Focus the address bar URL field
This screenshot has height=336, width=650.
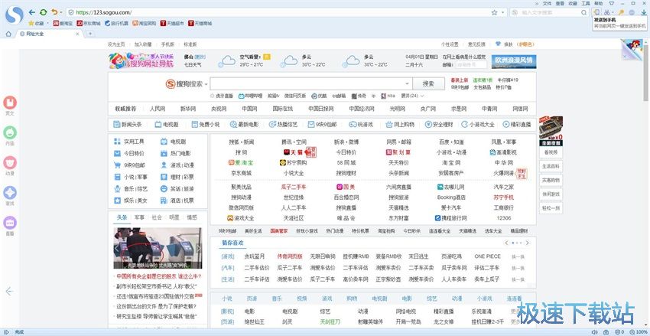(x=282, y=13)
